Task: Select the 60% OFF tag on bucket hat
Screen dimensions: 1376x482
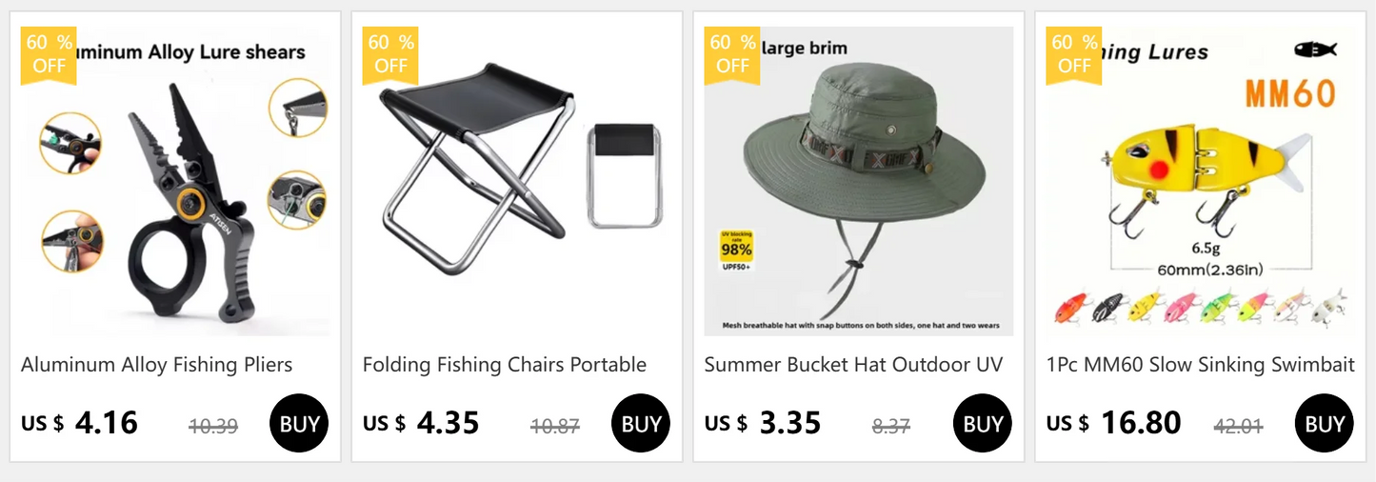Action: [x=732, y=54]
